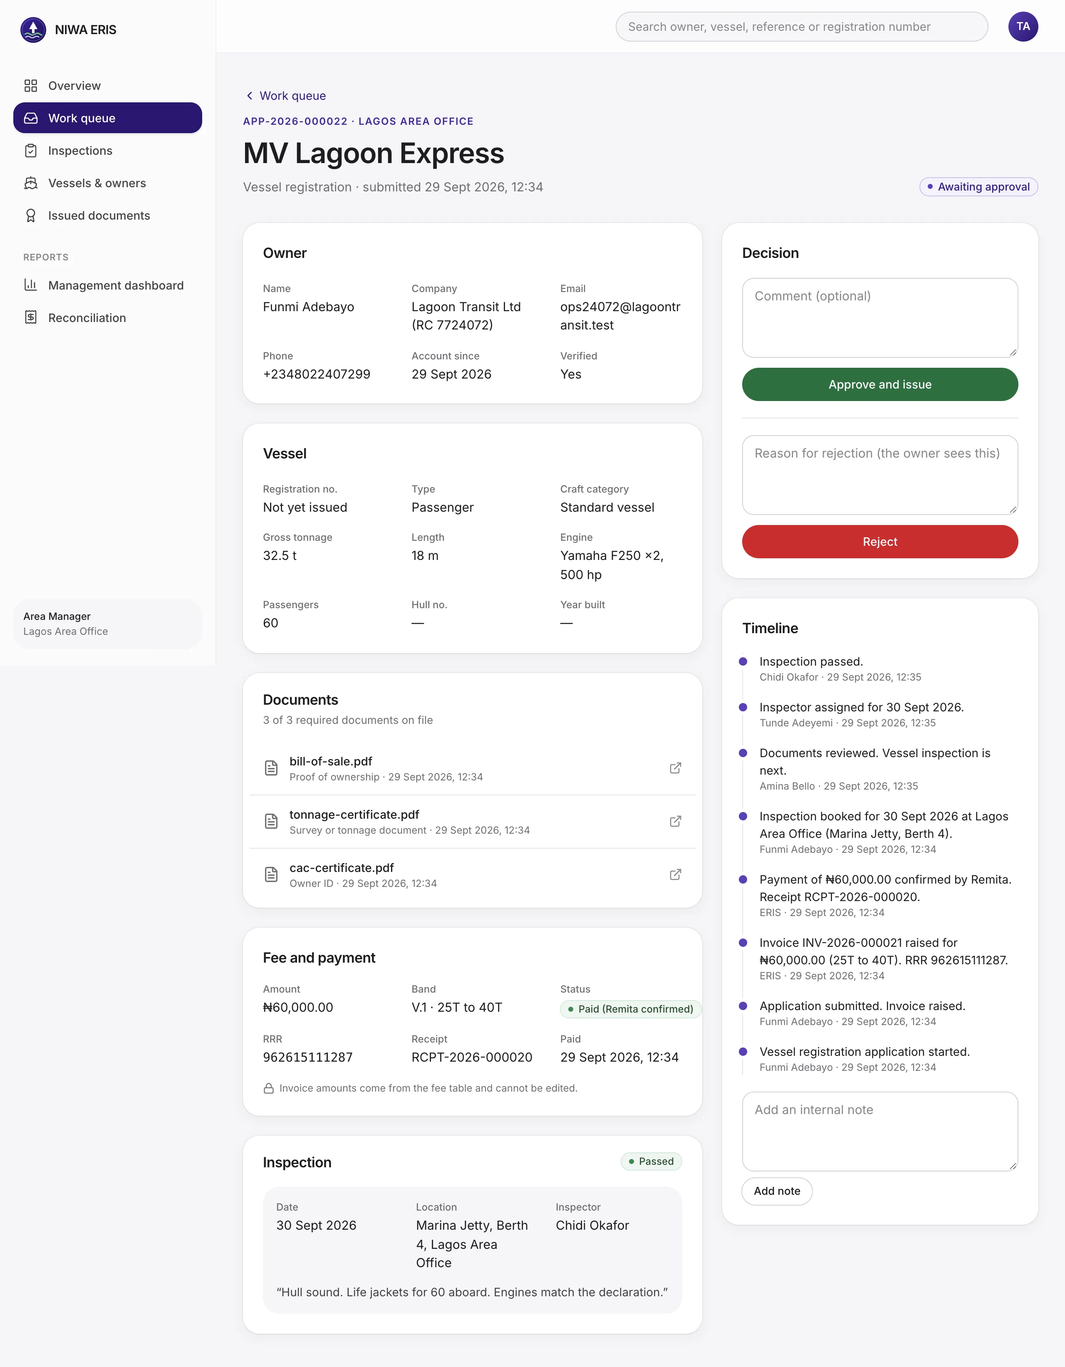1065x1367 pixels.
Task: Click the red Reject button
Action: click(880, 541)
